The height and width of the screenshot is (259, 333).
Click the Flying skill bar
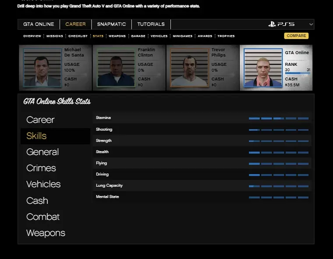279,164
